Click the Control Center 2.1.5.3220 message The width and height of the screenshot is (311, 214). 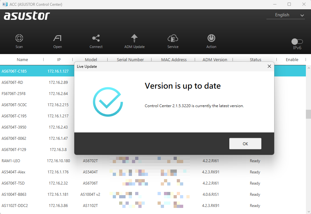tap(194, 106)
